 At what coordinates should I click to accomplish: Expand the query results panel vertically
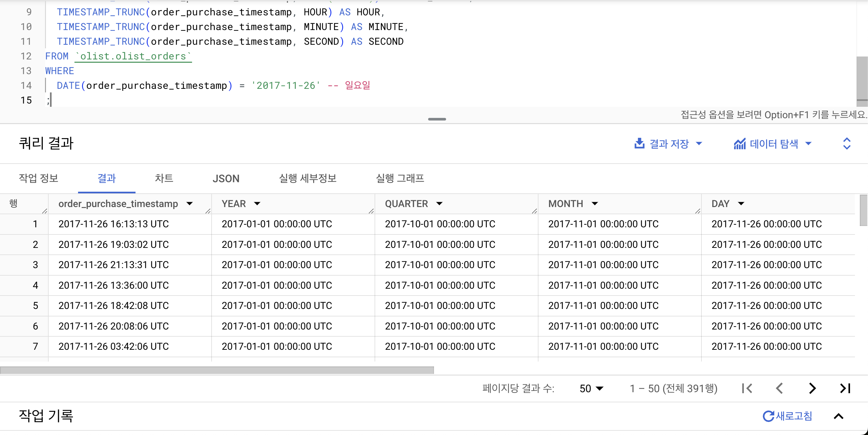point(846,144)
